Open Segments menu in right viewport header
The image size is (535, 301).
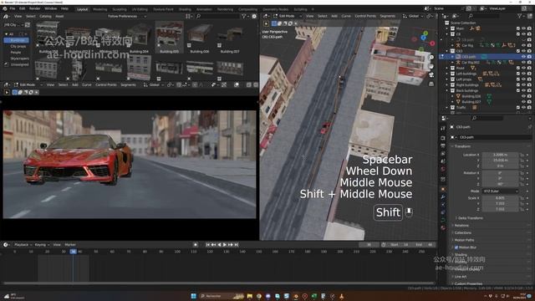point(387,16)
